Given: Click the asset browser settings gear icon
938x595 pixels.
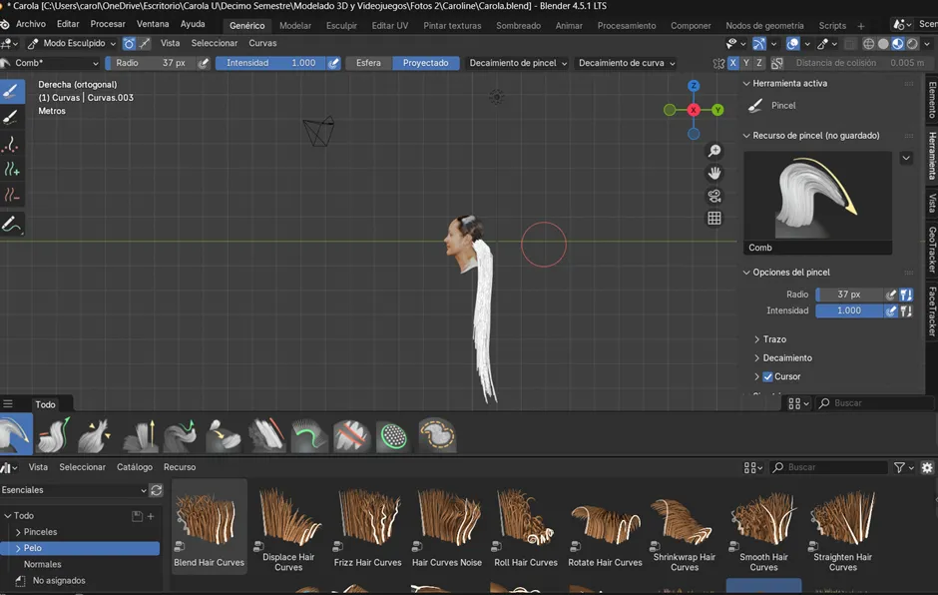Looking at the screenshot, I should pyautogui.click(x=927, y=467).
